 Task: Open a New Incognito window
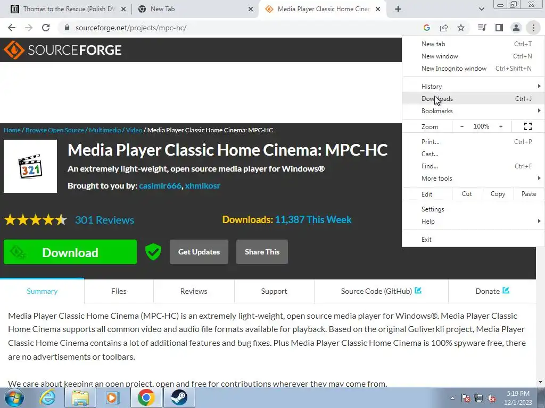tap(473, 69)
